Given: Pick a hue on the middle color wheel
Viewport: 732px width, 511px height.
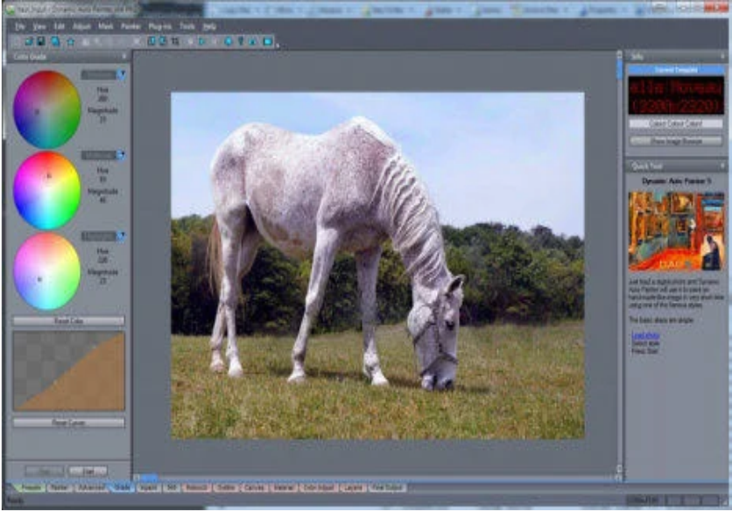Looking at the screenshot, I should pyautogui.click(x=46, y=191).
